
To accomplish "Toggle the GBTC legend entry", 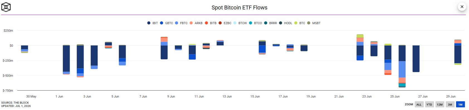I will pos(166,23).
